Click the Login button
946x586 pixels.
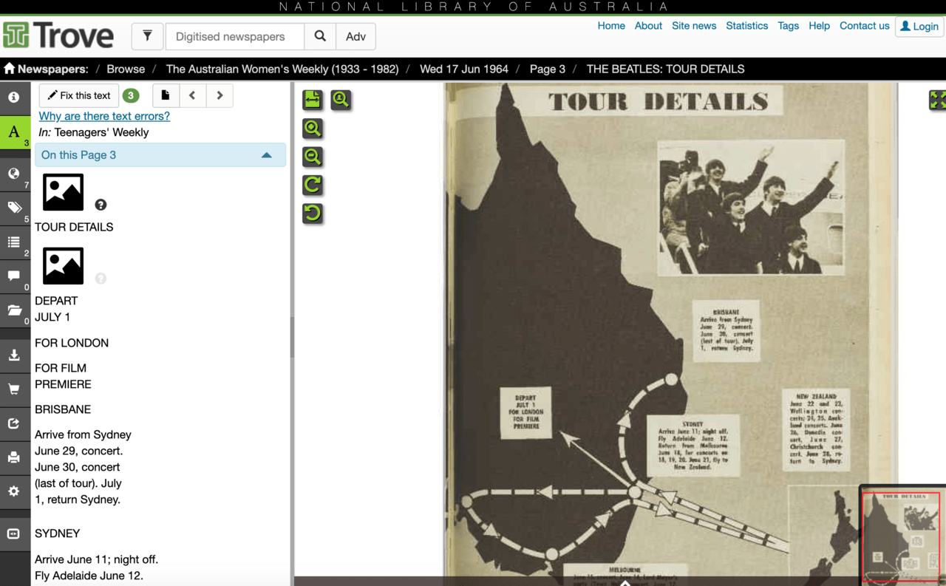coord(919,27)
